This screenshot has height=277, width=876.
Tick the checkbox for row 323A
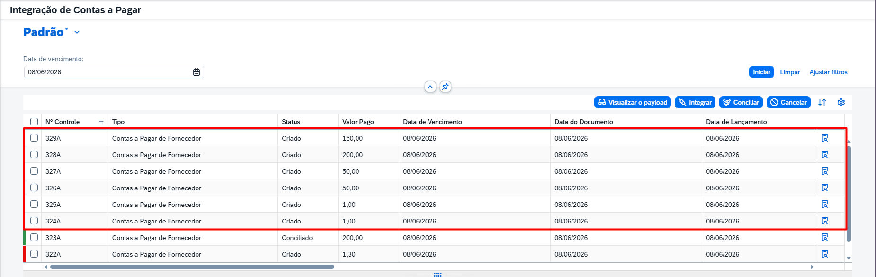(x=34, y=237)
